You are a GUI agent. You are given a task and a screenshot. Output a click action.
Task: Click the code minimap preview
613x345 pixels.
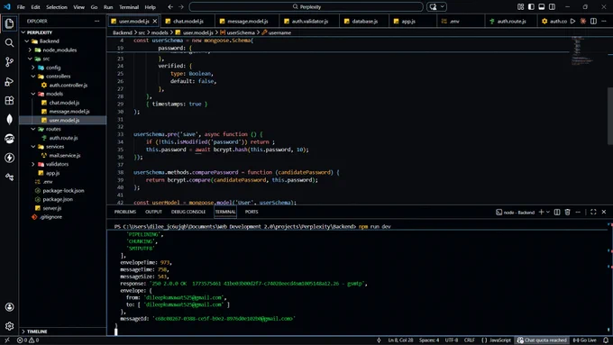[x=582, y=50]
